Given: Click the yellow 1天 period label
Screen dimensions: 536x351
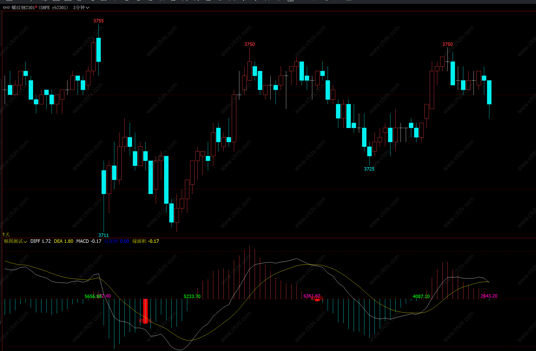Looking at the screenshot, I should pyautogui.click(x=6, y=234).
